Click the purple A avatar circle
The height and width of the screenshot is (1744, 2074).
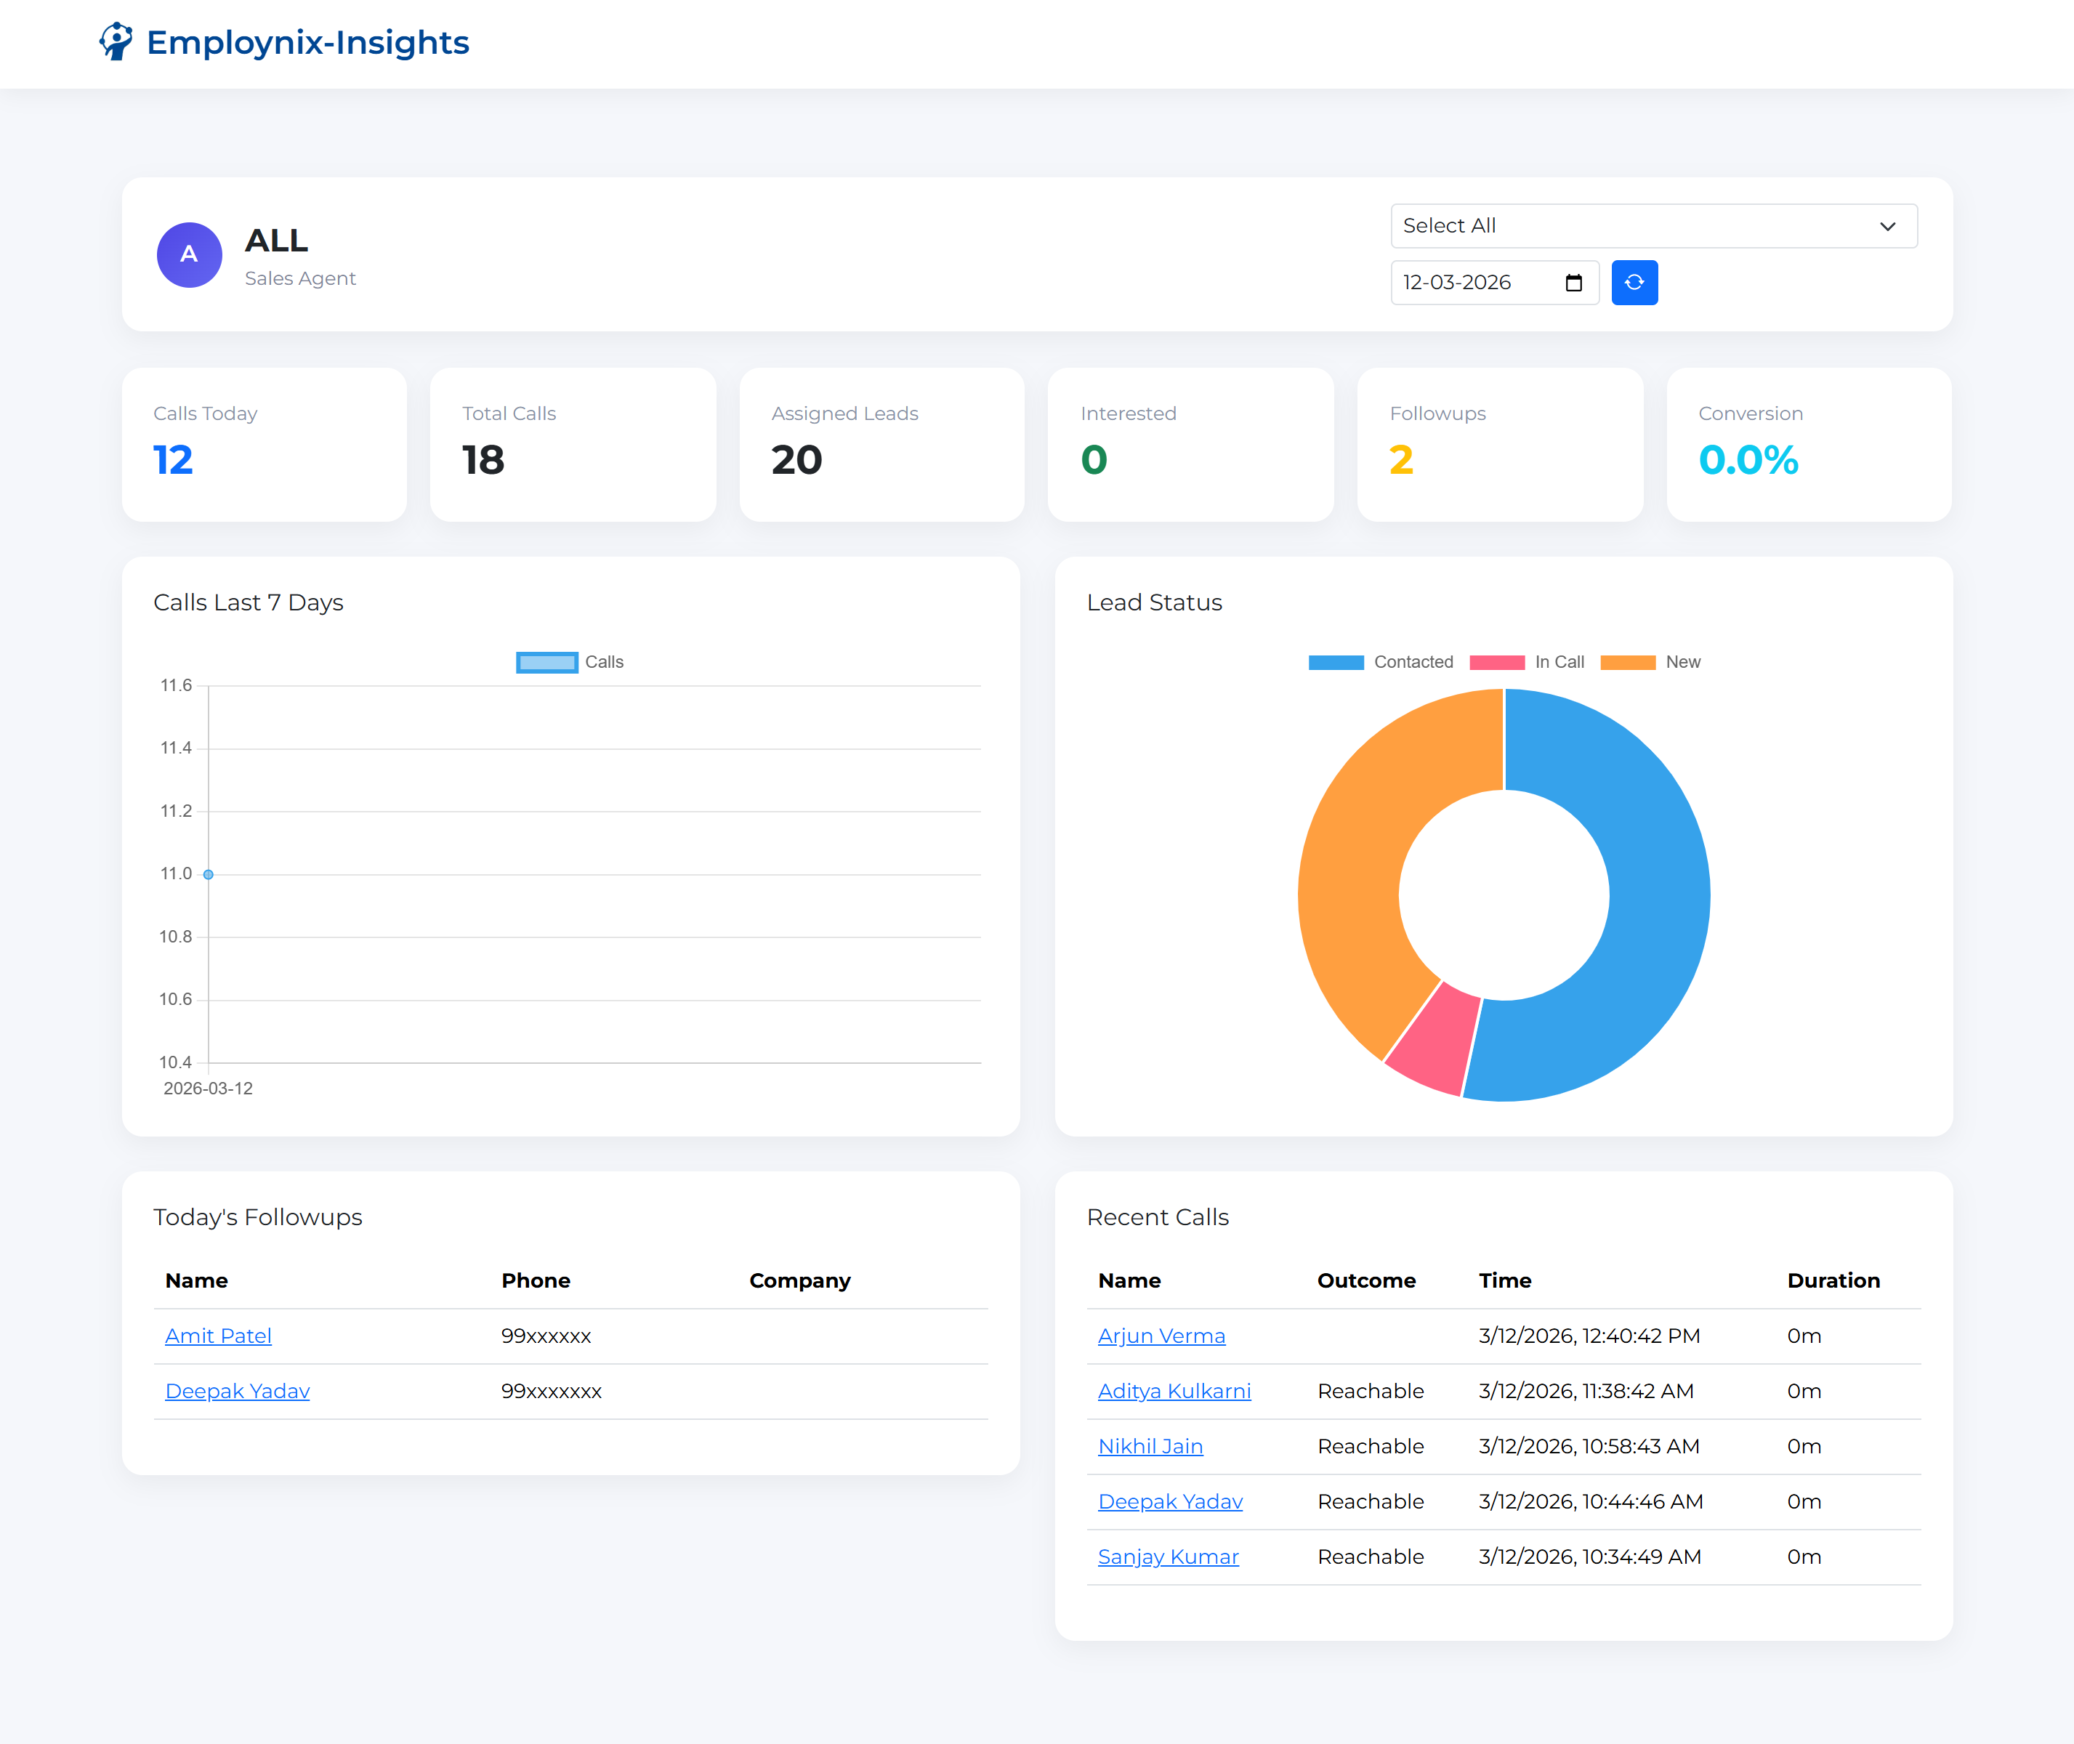click(189, 255)
